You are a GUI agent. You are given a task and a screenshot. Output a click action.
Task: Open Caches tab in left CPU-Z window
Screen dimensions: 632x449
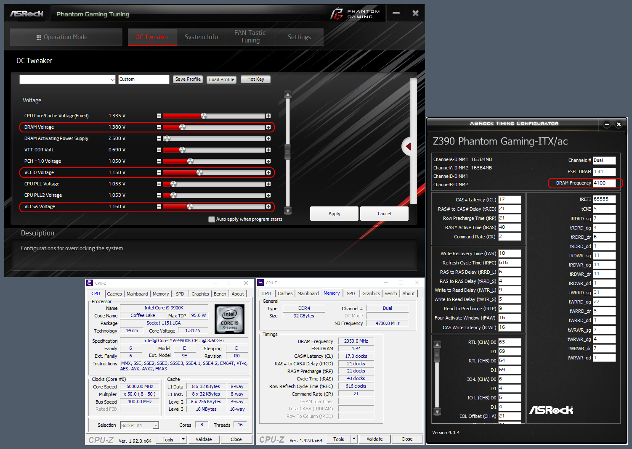[114, 294]
